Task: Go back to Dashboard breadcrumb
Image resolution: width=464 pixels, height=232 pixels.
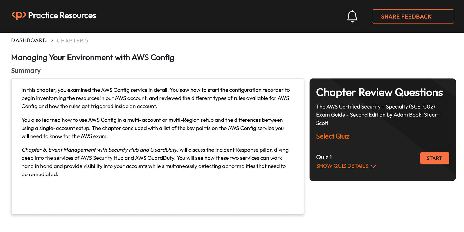Action: pos(29,40)
